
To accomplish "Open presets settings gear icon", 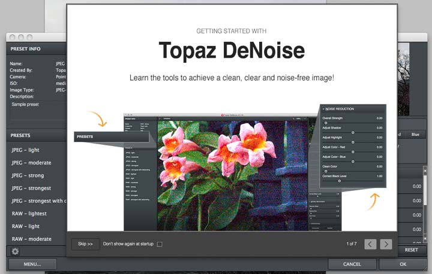I will pos(15,251).
